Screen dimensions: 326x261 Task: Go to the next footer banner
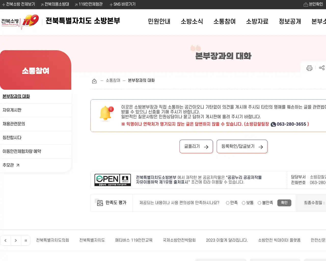[16, 240]
